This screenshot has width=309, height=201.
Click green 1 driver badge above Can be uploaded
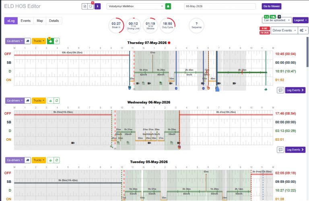click(266, 17)
